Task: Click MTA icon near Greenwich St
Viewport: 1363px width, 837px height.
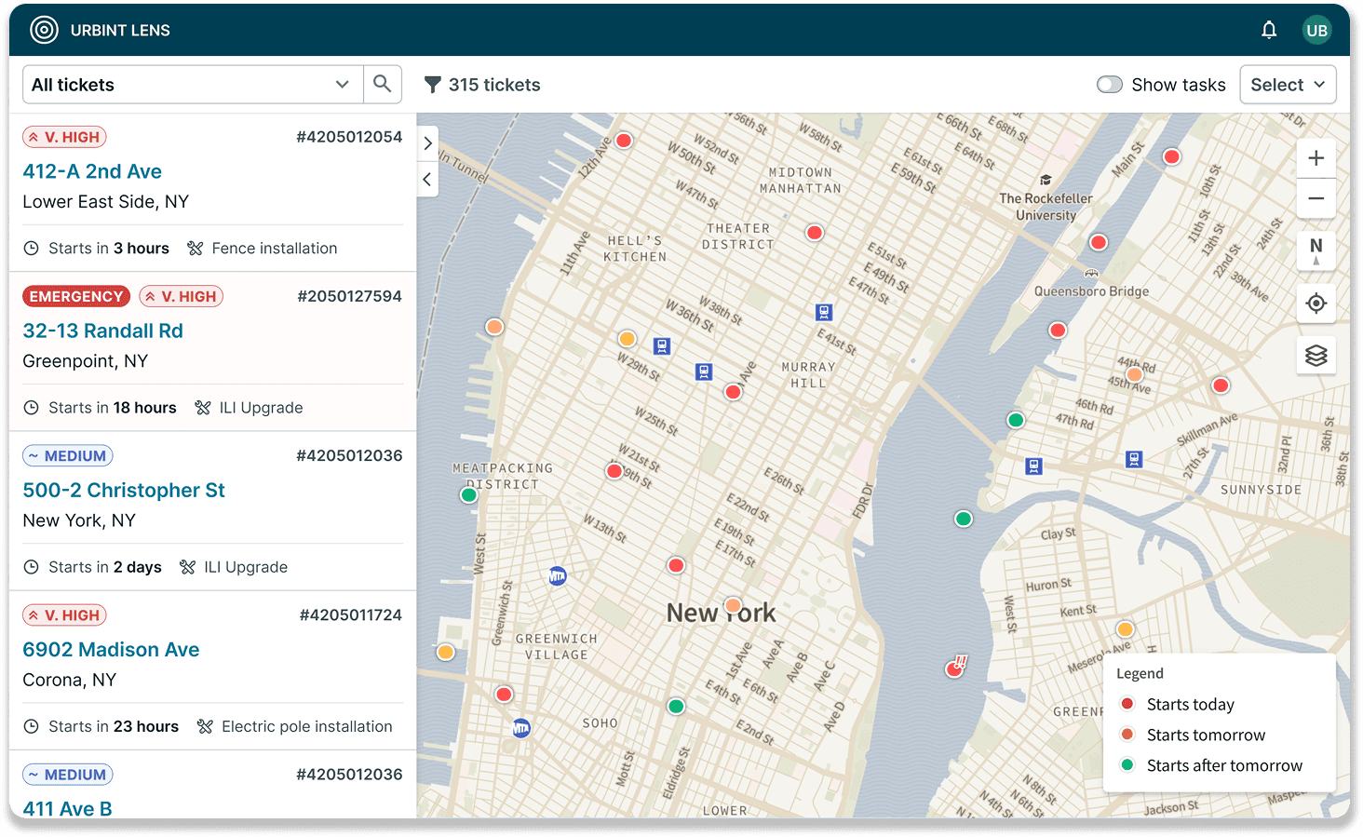Action: pyautogui.click(x=557, y=576)
